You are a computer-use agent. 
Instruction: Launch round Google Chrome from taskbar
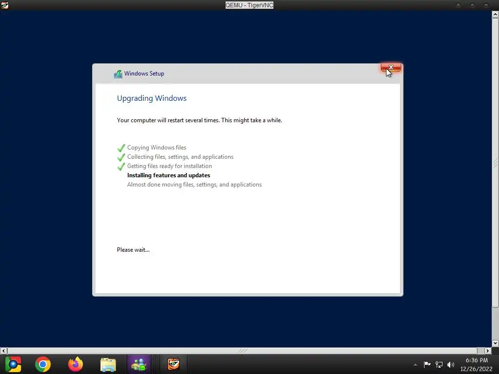point(43,364)
